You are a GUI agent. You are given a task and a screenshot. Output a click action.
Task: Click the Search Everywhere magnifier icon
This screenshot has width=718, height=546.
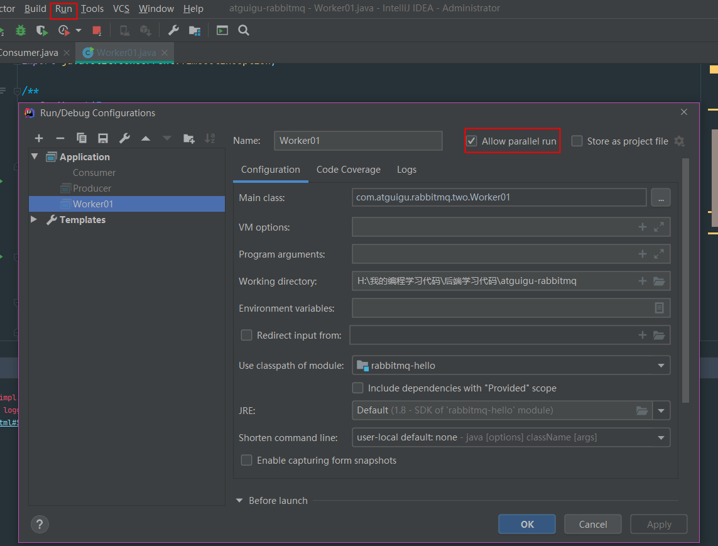click(244, 31)
